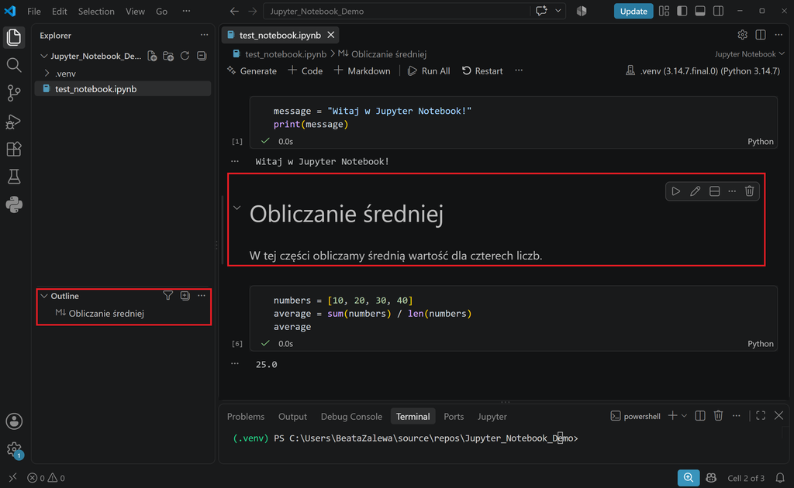
Task: Open notifications bell in status bar
Action: [x=780, y=478]
